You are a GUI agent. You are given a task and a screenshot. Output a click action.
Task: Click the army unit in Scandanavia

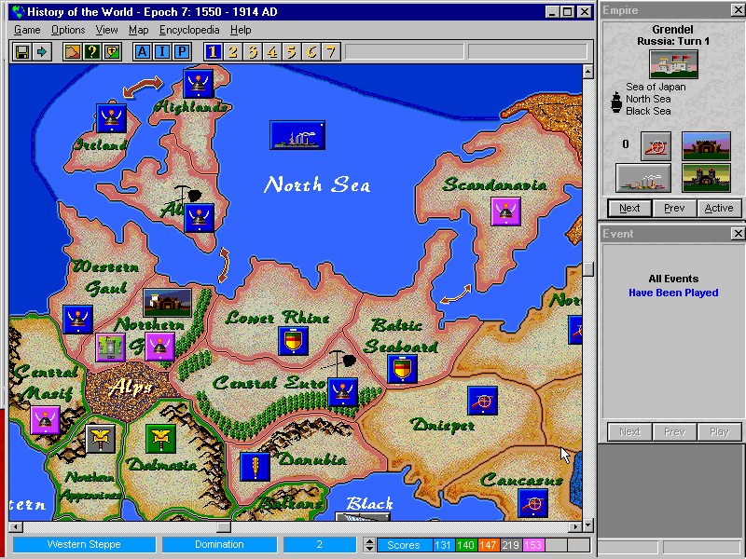(x=506, y=211)
